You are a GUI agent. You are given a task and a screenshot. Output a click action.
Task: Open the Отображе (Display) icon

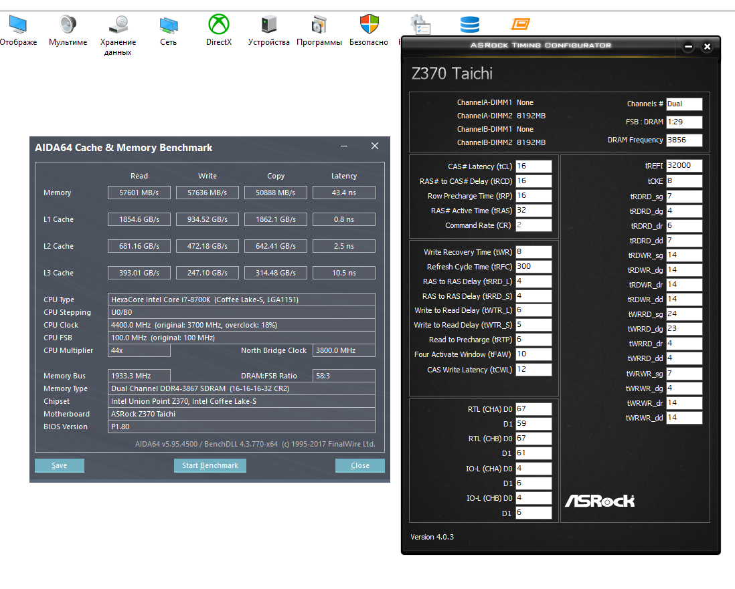click(x=18, y=24)
